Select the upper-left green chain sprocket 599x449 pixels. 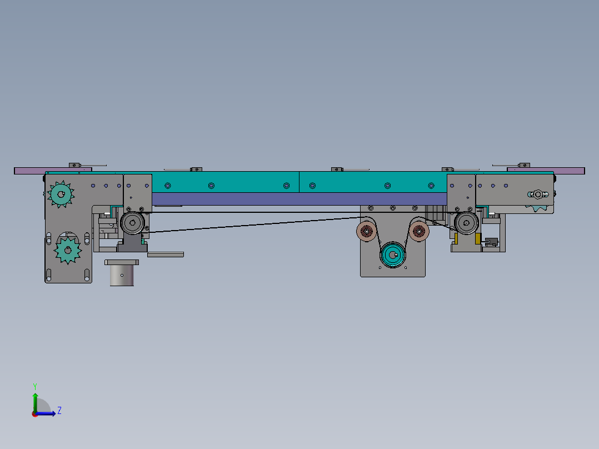61,194
